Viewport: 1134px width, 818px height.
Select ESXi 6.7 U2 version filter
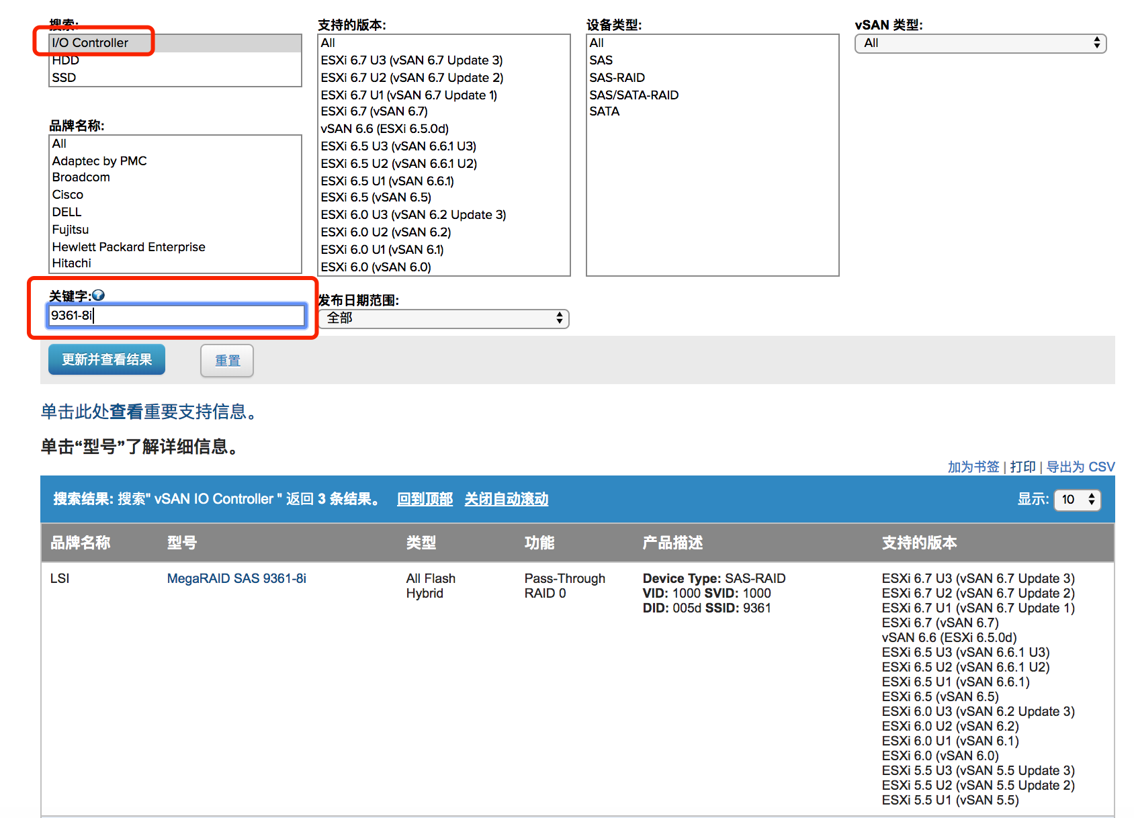click(444, 78)
